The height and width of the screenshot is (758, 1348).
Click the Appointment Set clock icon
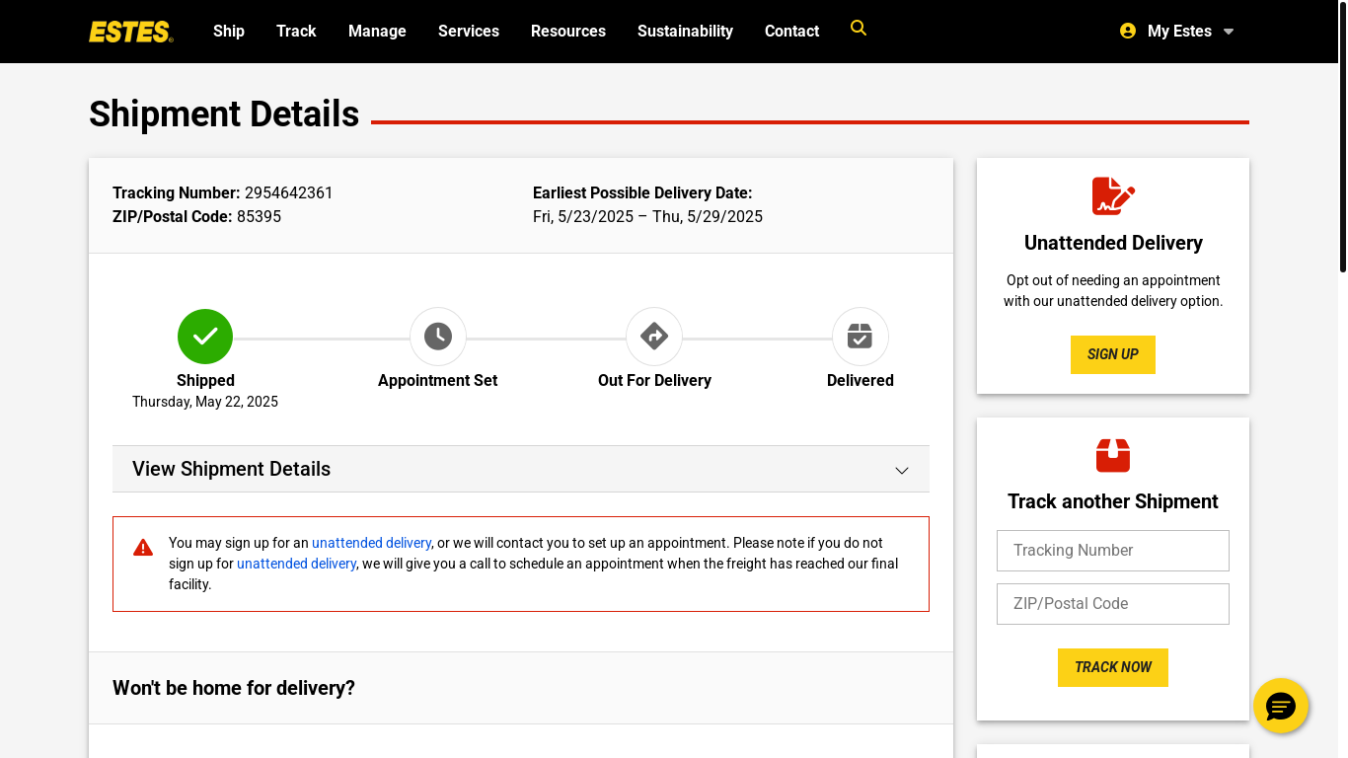438,337
